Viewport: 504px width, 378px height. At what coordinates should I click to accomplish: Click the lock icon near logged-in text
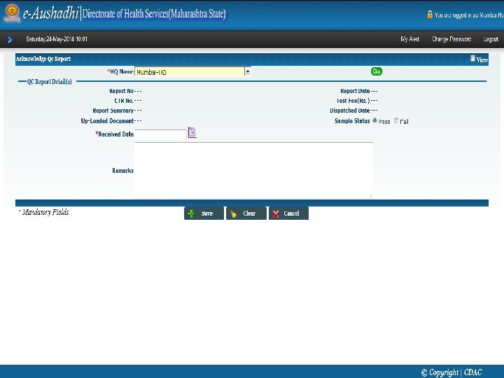430,14
